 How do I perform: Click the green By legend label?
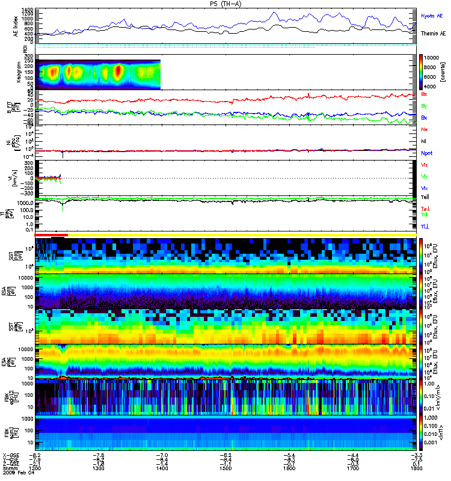coord(424,106)
